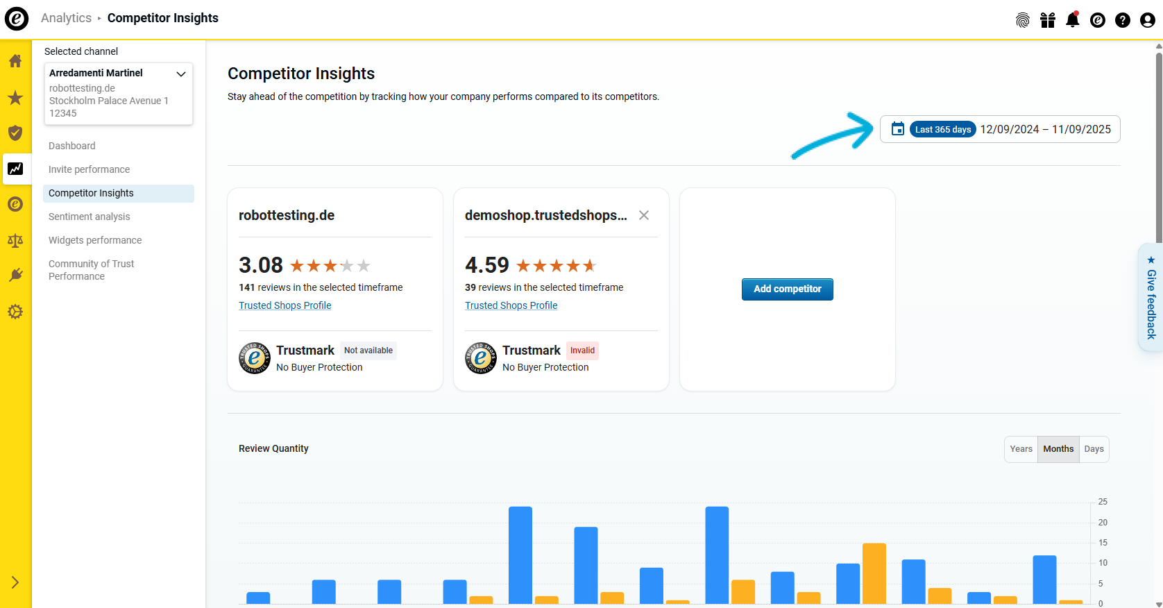
Task: Expand the collapsed sidebar with chevron arrow
Action: click(15, 582)
